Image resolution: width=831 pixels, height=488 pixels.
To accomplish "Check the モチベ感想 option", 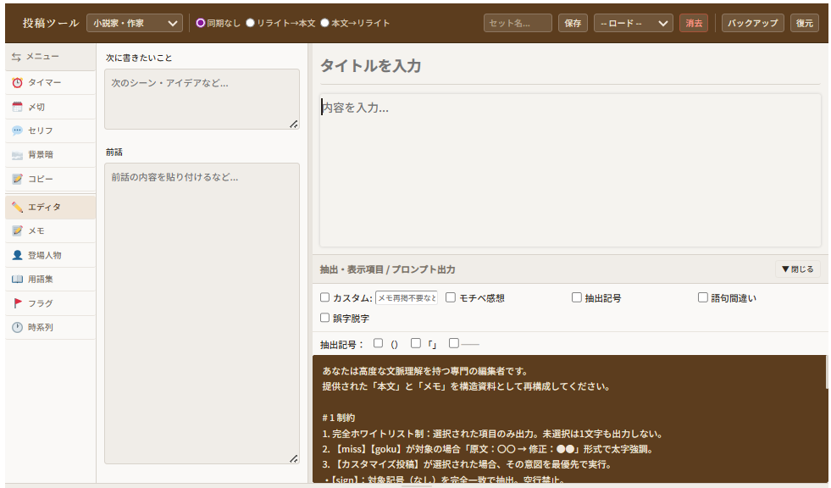I will coord(451,297).
